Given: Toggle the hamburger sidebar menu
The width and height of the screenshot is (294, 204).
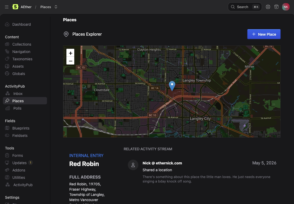Looking at the screenshot, I should point(7,7).
